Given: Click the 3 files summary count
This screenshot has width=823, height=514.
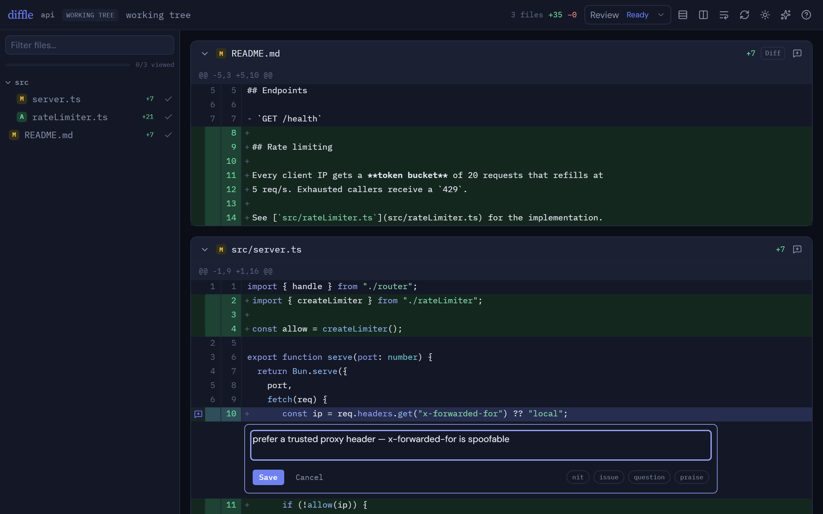Looking at the screenshot, I should coord(527,15).
